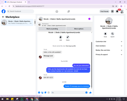The height and width of the screenshot is (101, 127).
Task: Open the Chrome tab search dropdown
Action: 2,2
